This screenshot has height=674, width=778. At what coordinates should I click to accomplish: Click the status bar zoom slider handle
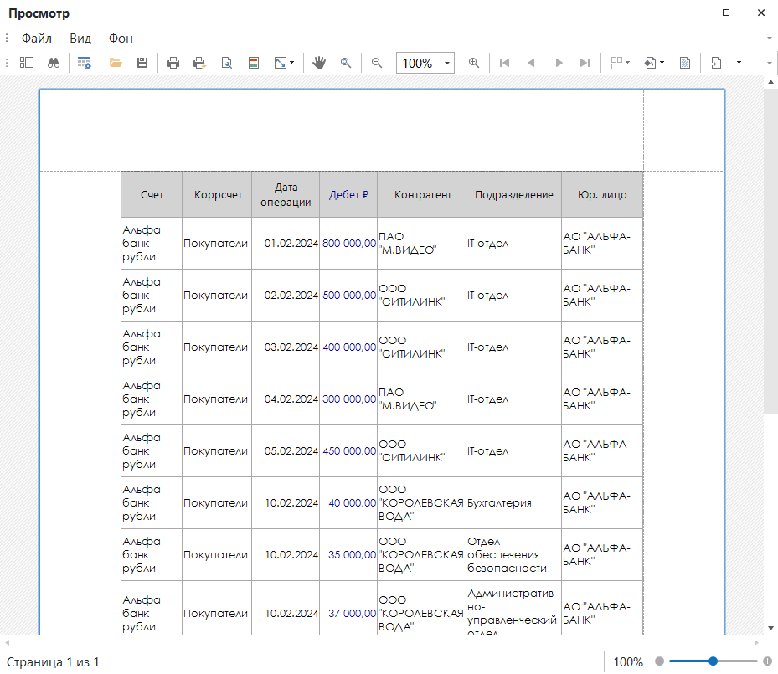(713, 661)
